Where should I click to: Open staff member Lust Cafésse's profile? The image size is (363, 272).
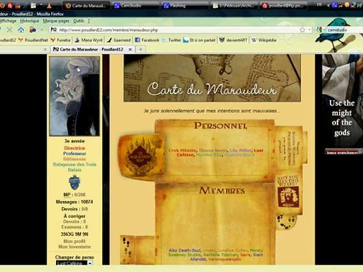coord(220,152)
